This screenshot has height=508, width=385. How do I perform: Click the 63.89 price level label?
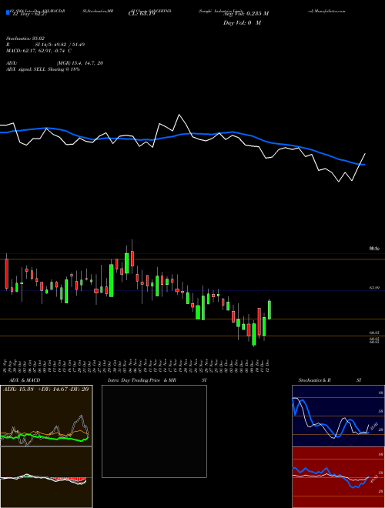click(374, 288)
